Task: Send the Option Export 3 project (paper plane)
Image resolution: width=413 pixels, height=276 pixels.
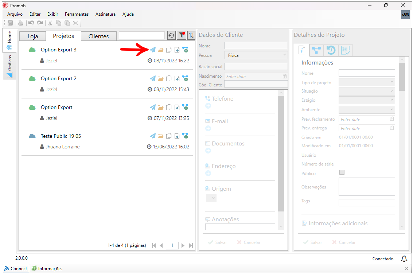Action: tap(153, 50)
